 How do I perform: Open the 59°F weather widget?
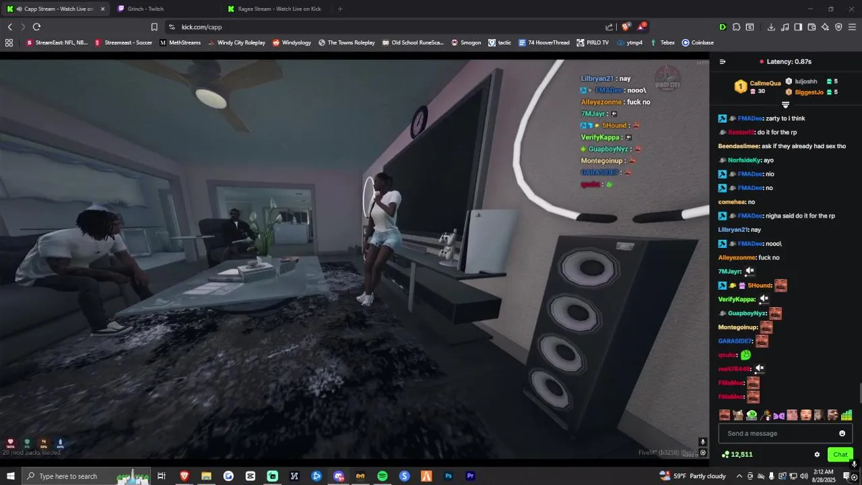point(694,476)
